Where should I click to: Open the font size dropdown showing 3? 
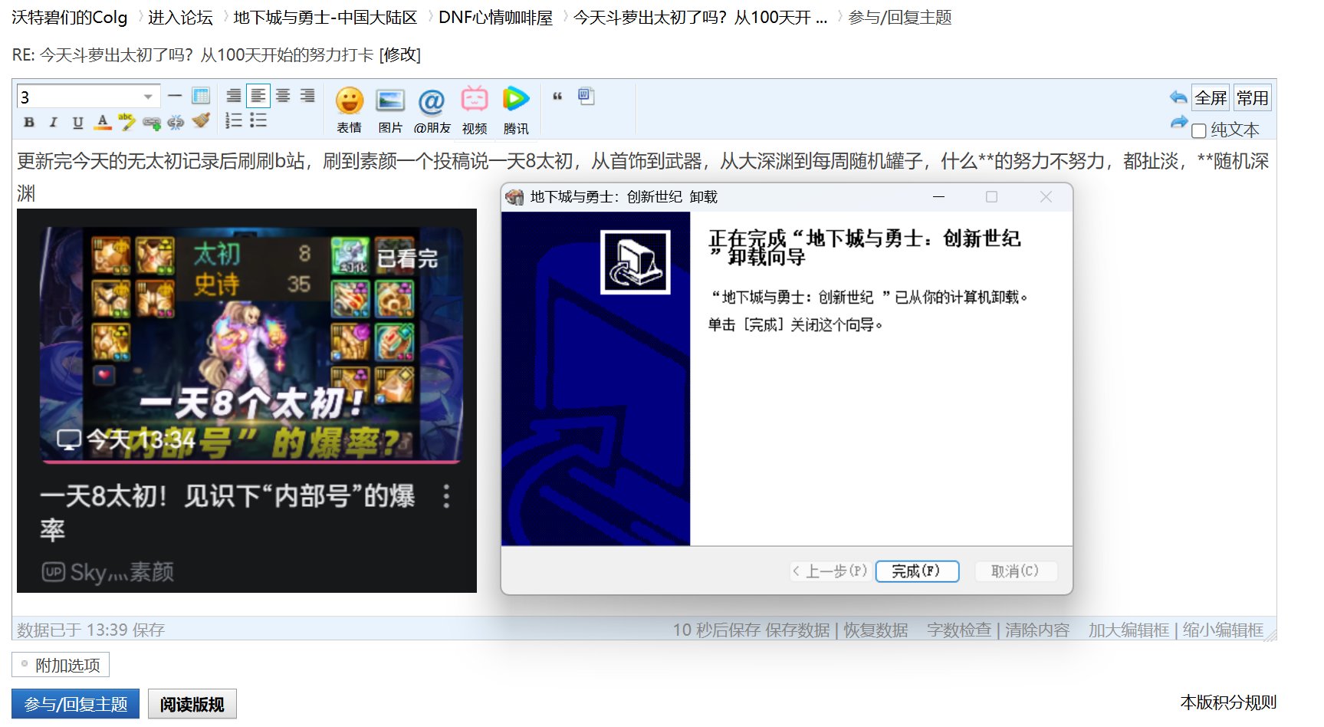[x=89, y=97]
